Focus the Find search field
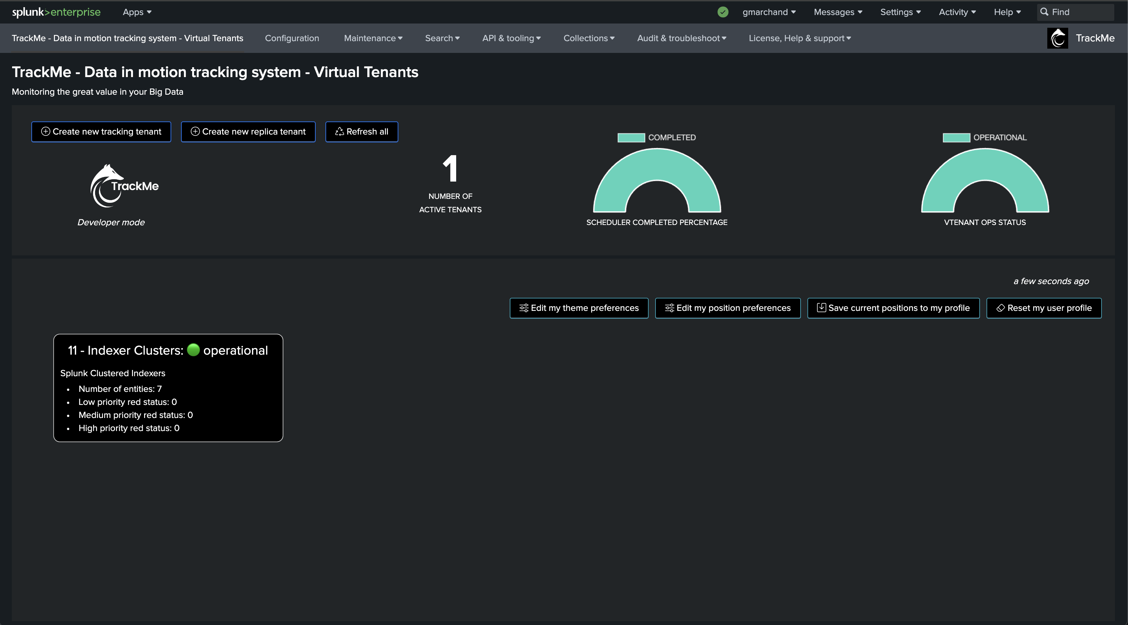The height and width of the screenshot is (625, 1128). [x=1075, y=12]
